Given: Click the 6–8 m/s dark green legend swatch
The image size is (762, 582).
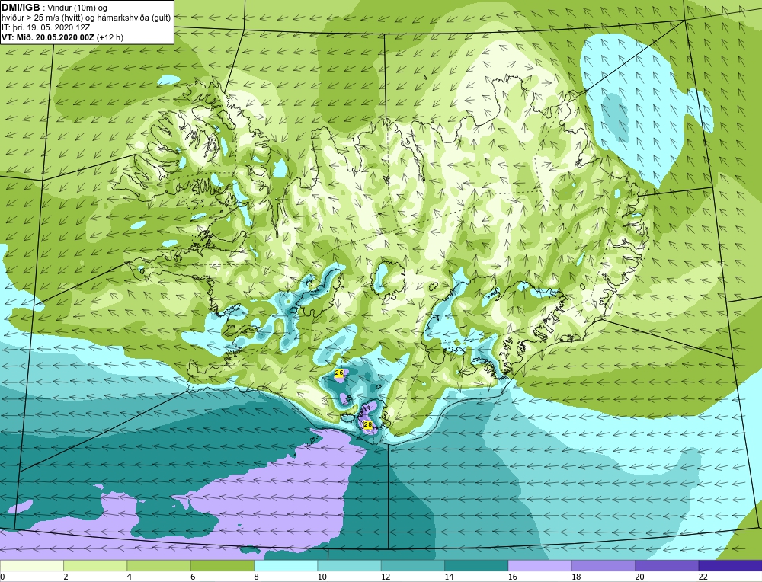Looking at the screenshot, I should [x=222, y=566].
